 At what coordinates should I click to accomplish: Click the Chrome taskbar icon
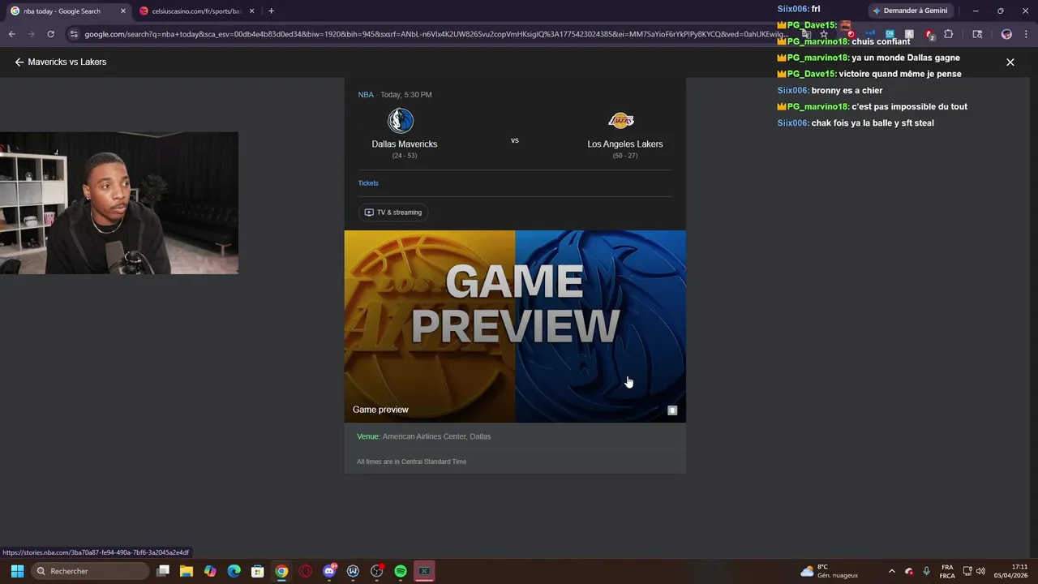pyautogui.click(x=281, y=571)
